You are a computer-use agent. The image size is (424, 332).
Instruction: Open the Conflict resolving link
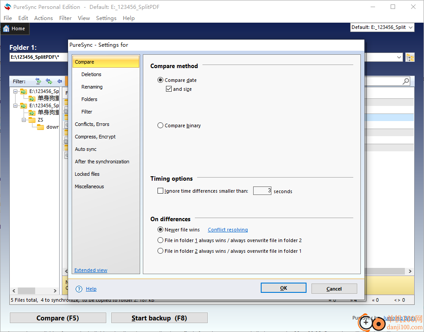[x=228, y=230]
